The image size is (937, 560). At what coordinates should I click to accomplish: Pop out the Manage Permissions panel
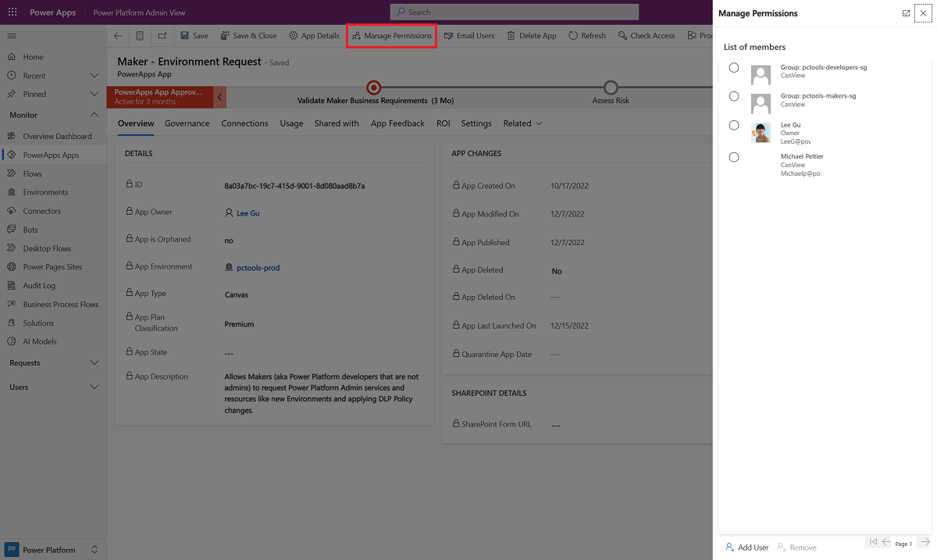906,13
